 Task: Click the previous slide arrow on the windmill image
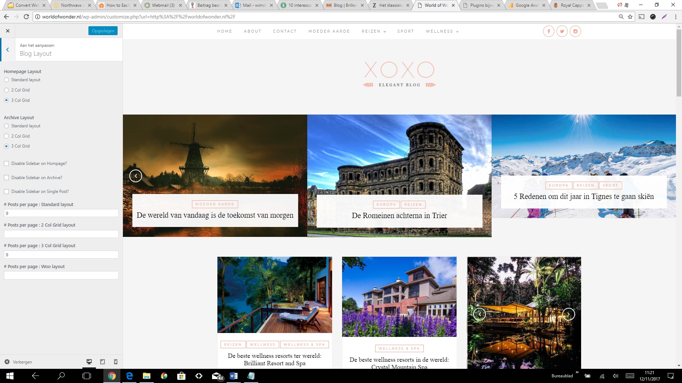coord(135,176)
